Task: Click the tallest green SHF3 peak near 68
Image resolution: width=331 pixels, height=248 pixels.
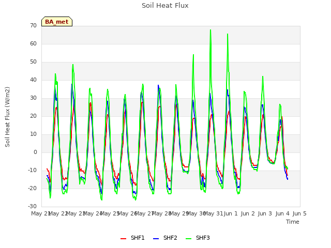Action: [210, 30]
